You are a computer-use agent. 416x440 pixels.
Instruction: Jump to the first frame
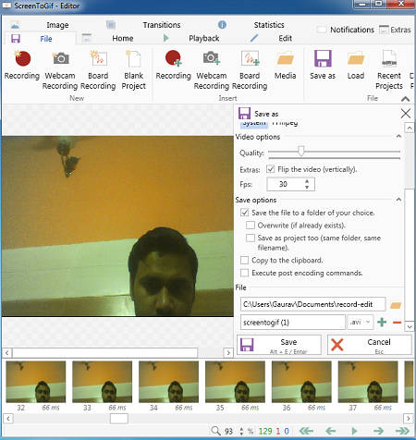[306, 431]
